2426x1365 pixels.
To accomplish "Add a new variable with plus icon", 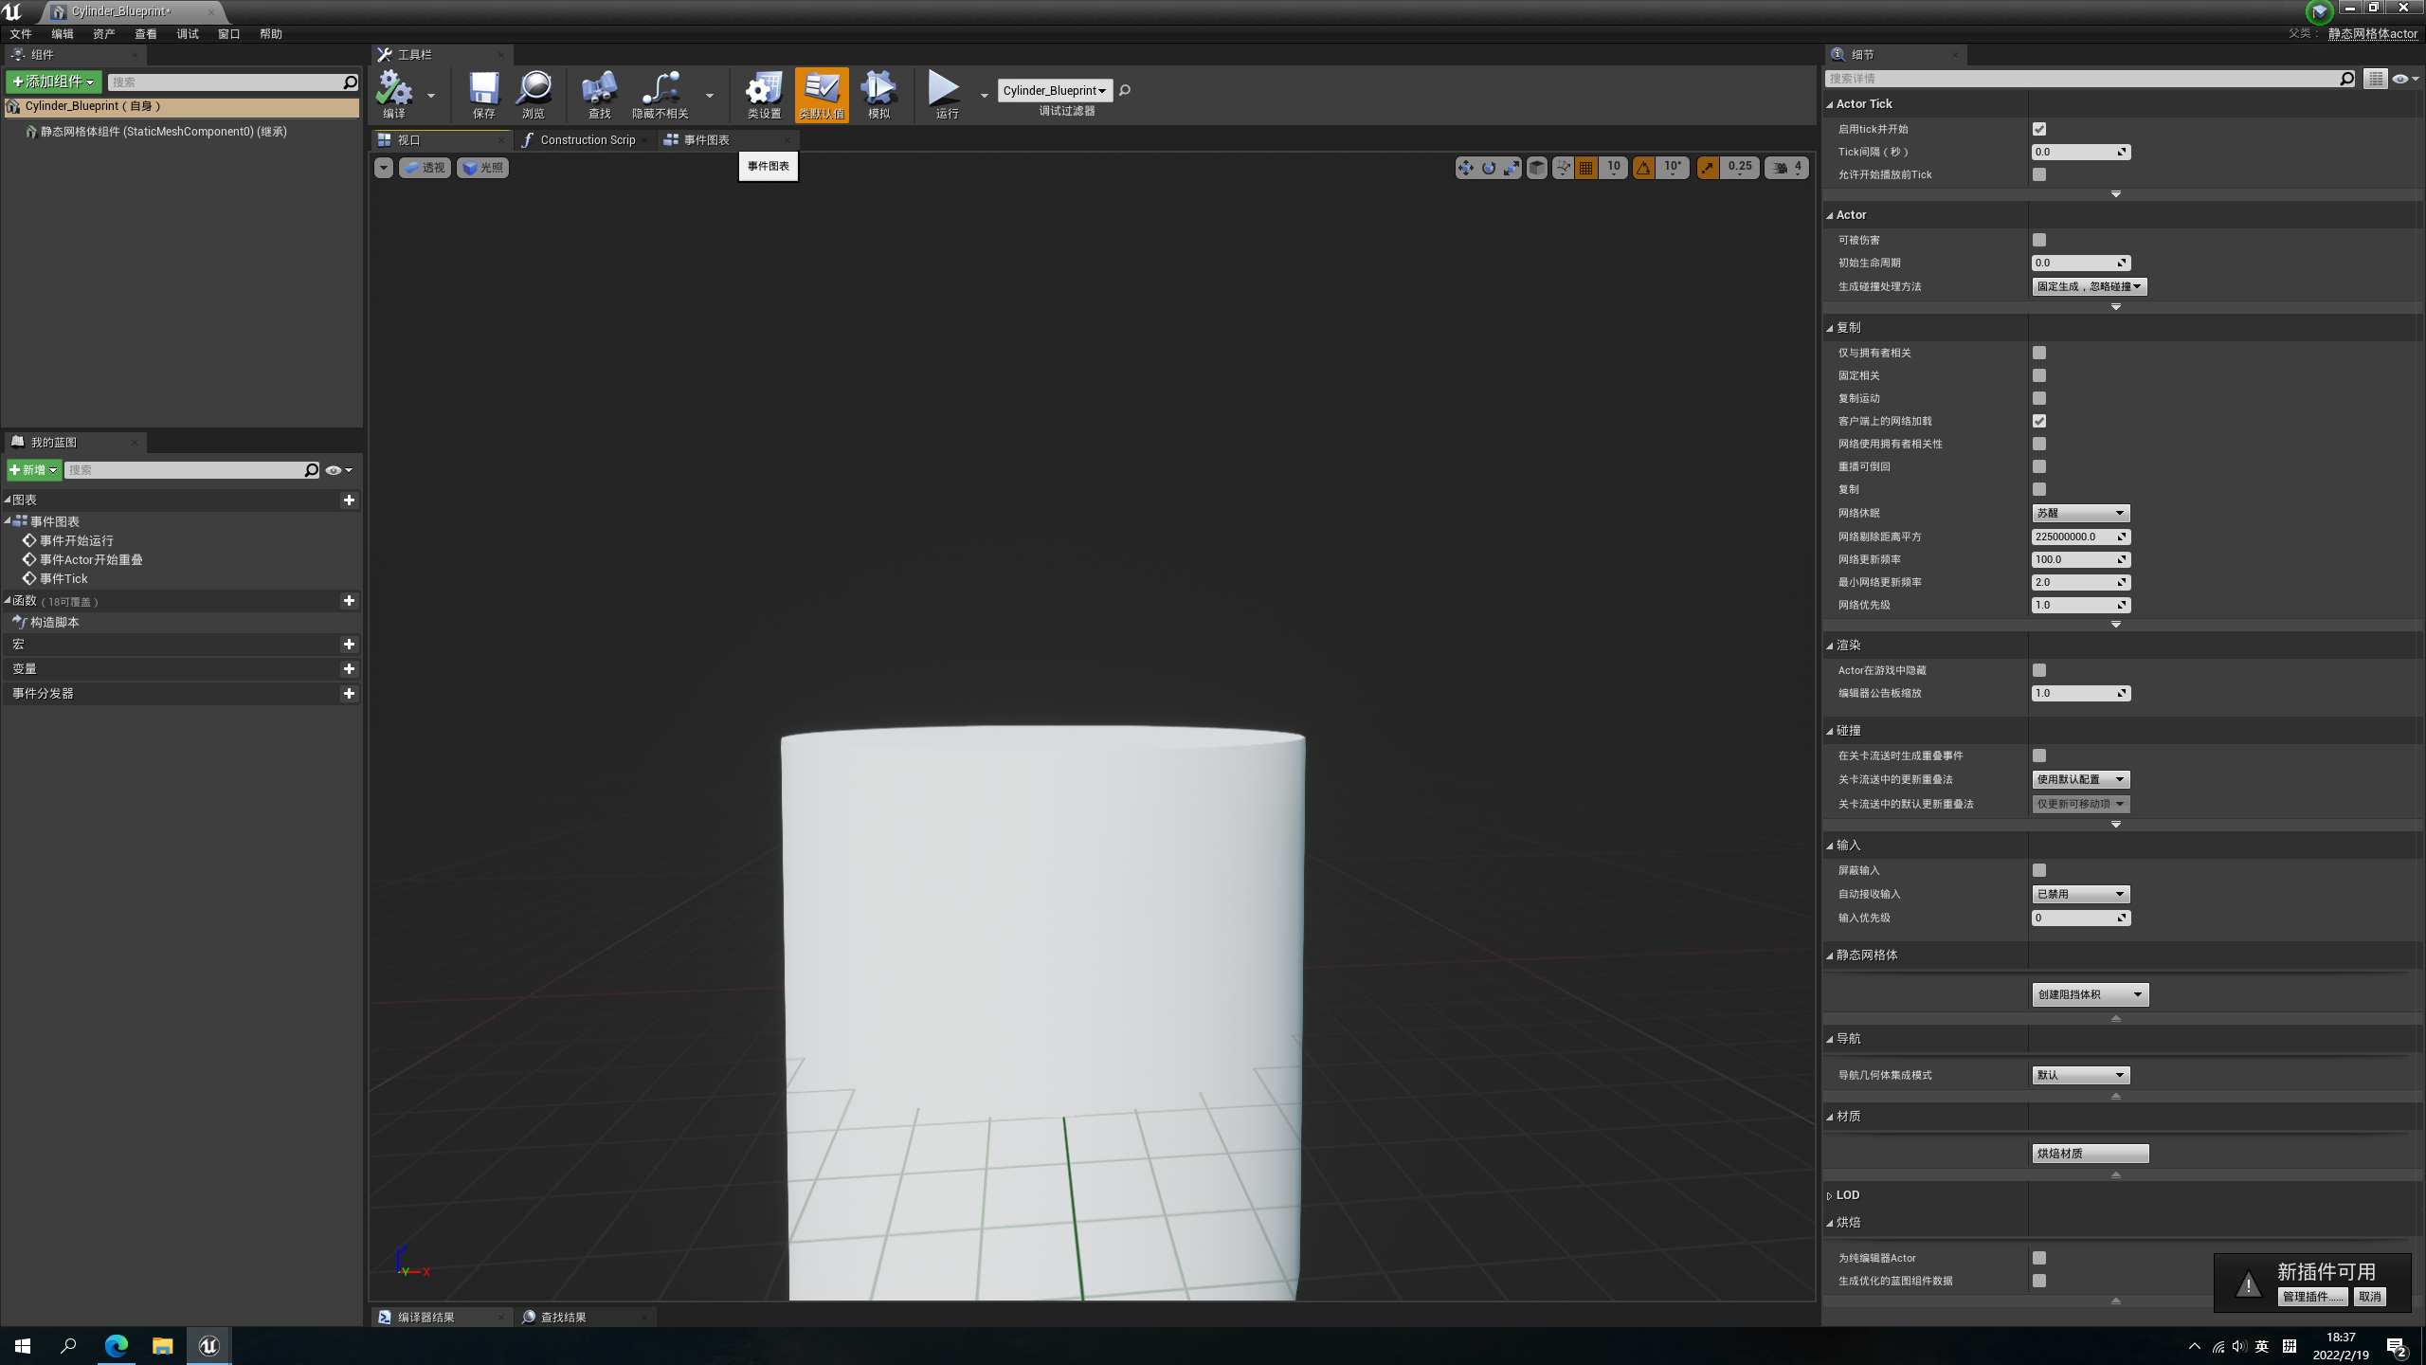I will (349, 669).
